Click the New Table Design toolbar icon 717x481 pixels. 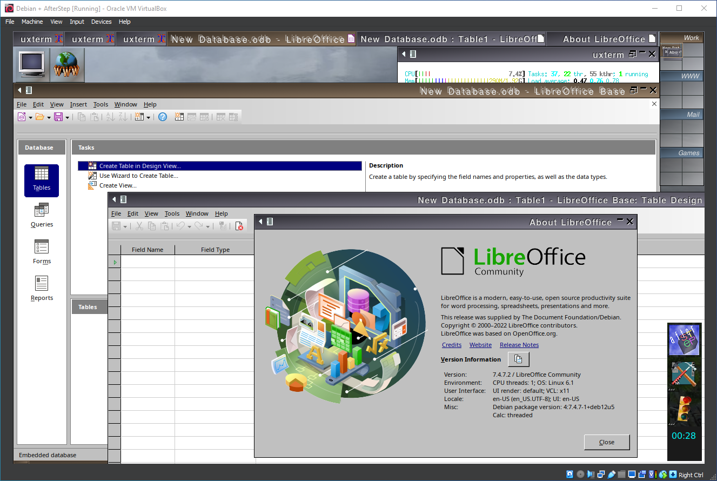[179, 117]
